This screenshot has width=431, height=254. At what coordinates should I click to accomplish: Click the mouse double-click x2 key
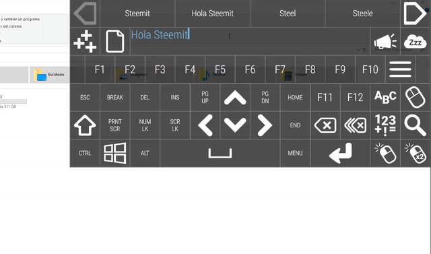[x=415, y=153]
